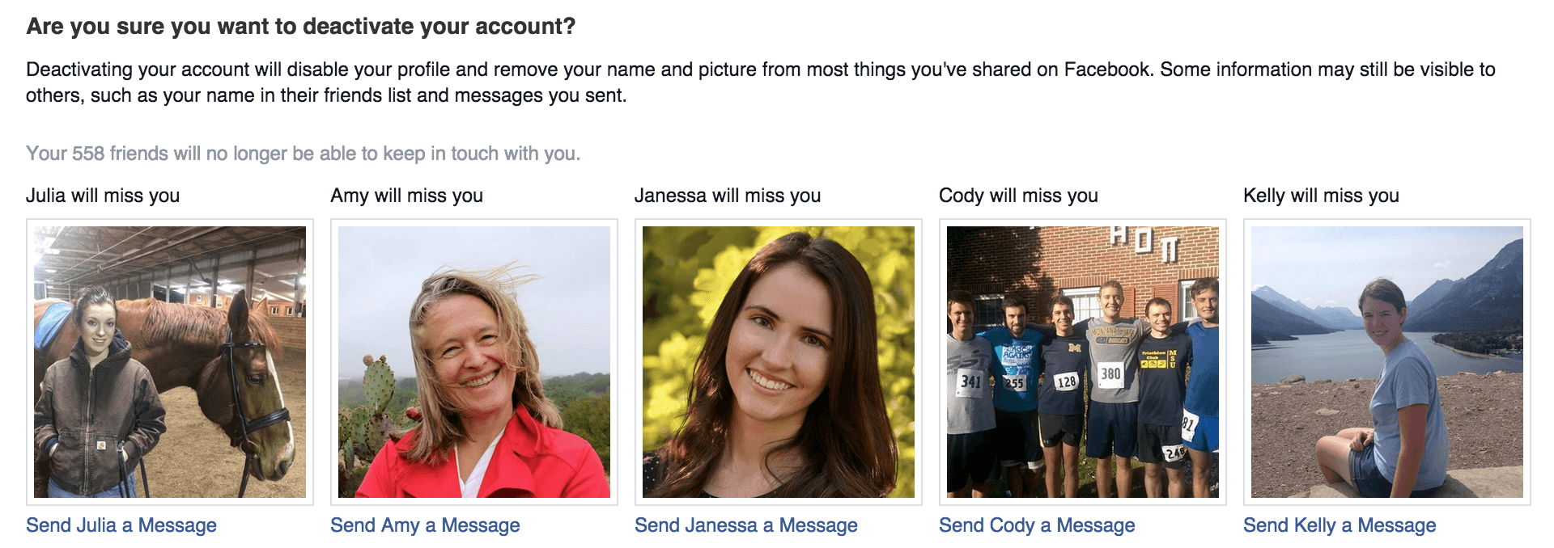The image size is (1554, 548).
Task: Select 'Kelly will miss you' caption
Action: (1321, 196)
